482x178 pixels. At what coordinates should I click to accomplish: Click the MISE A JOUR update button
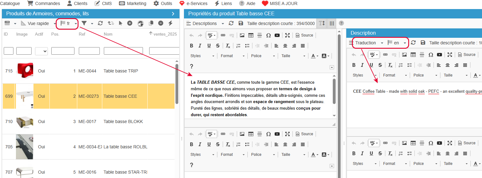coord(280,3)
